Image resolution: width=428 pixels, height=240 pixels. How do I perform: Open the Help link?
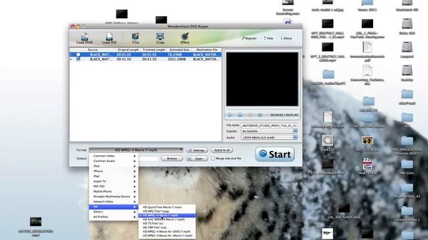[268, 39]
